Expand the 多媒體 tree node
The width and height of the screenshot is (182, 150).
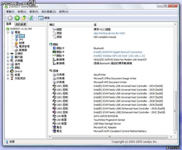coord(8,61)
